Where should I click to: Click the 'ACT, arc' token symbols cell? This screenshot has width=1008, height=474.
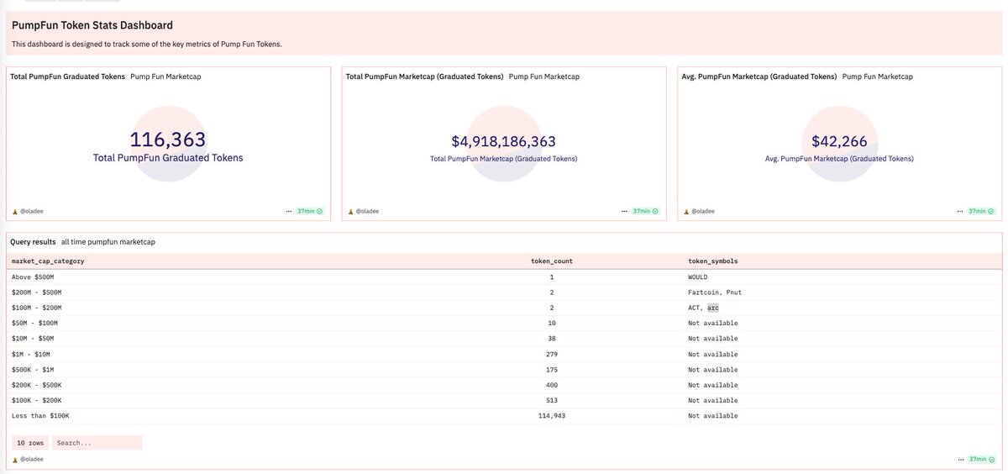coord(704,308)
